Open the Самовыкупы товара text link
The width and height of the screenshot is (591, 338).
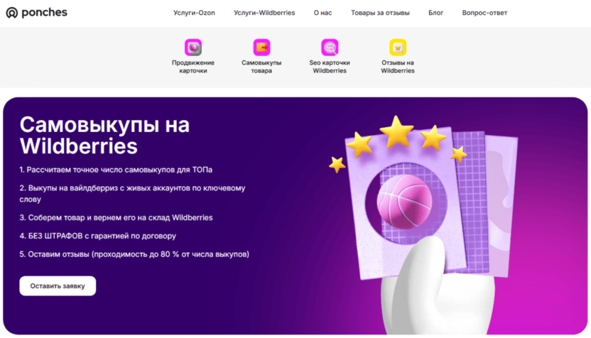coord(261,67)
